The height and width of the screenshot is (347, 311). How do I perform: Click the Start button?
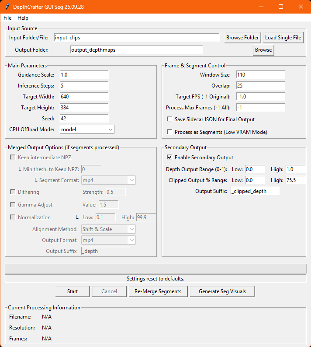(73, 291)
